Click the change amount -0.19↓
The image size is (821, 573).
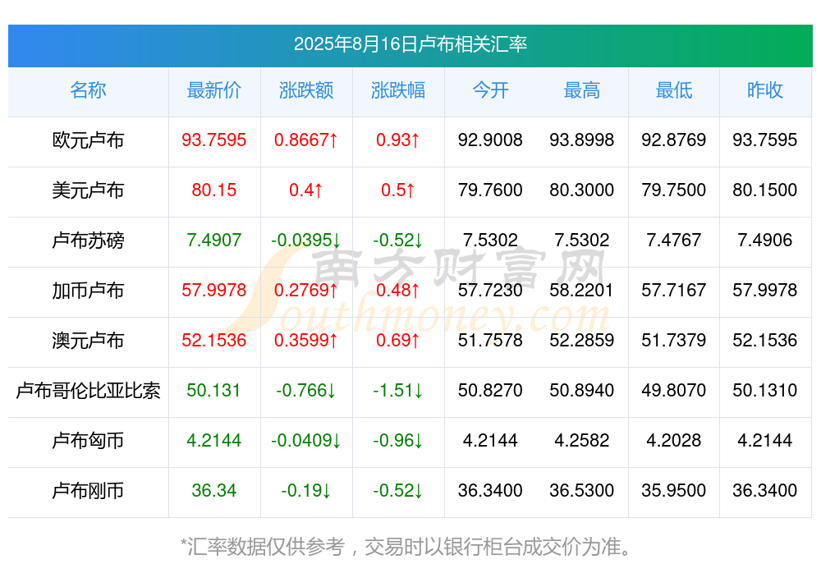(x=306, y=490)
